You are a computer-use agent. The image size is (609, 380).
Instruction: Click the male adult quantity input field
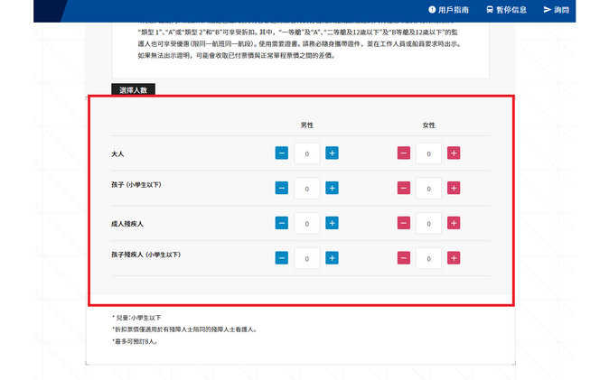307,153
